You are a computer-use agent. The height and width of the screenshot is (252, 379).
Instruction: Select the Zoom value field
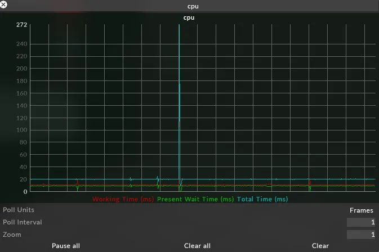click(361, 235)
